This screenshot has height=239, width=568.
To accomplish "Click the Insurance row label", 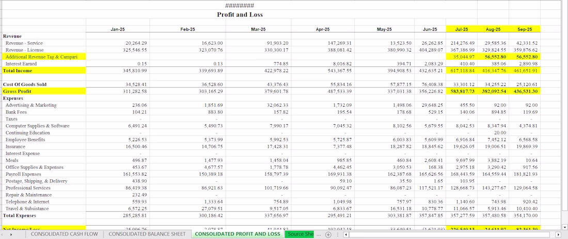I will click(15, 146).
